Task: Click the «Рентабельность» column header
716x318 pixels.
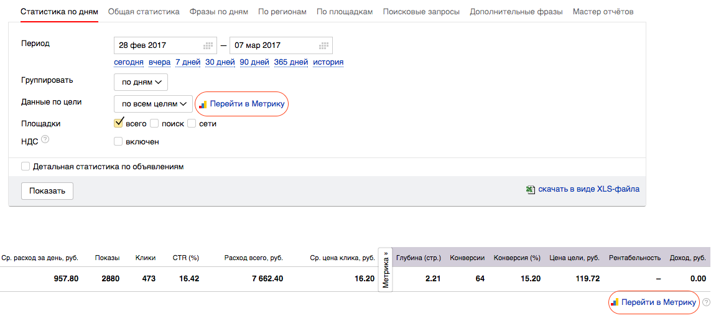Action: 635,258
